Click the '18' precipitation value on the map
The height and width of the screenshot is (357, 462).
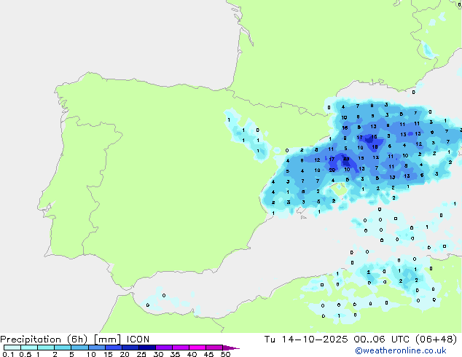(x=375, y=146)
